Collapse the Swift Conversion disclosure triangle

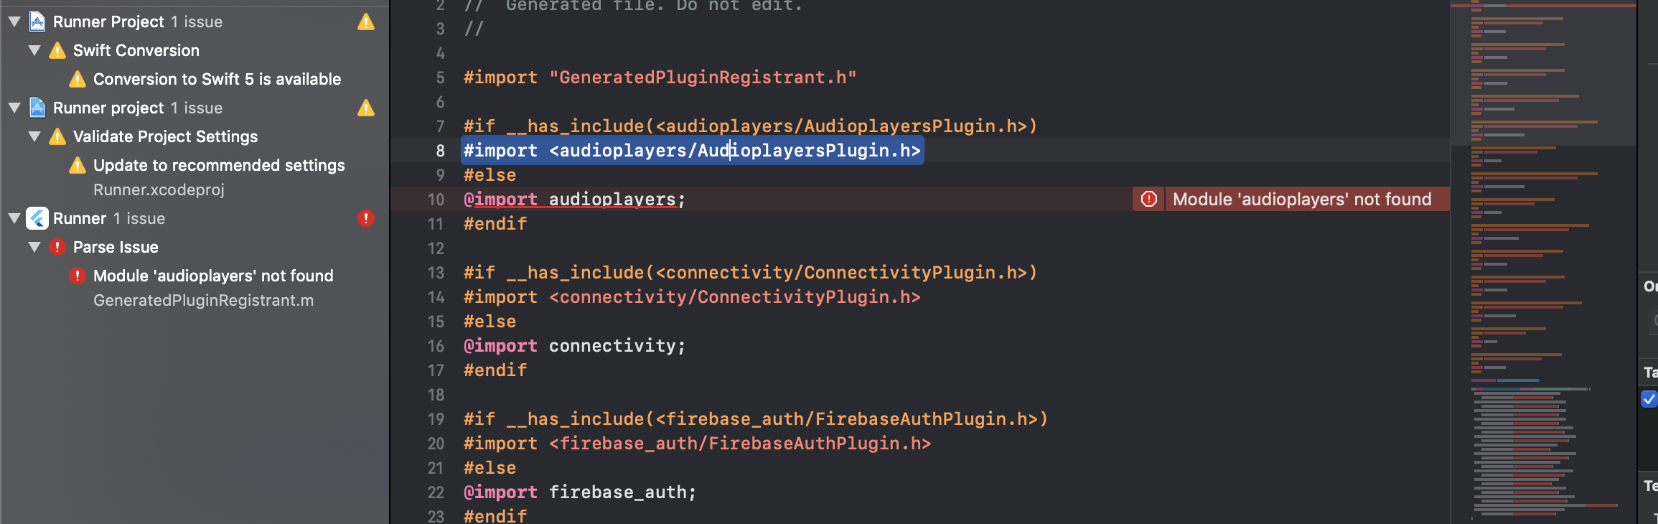coord(34,50)
